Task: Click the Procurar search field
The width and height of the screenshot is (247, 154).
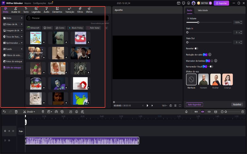Action: pyautogui.click(x=67, y=18)
